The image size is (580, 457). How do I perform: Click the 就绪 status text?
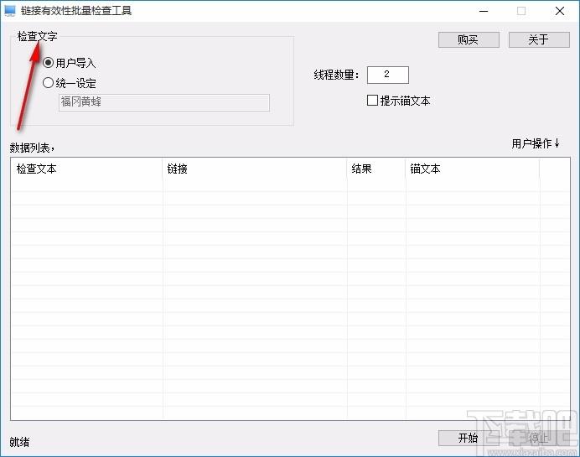(19, 442)
